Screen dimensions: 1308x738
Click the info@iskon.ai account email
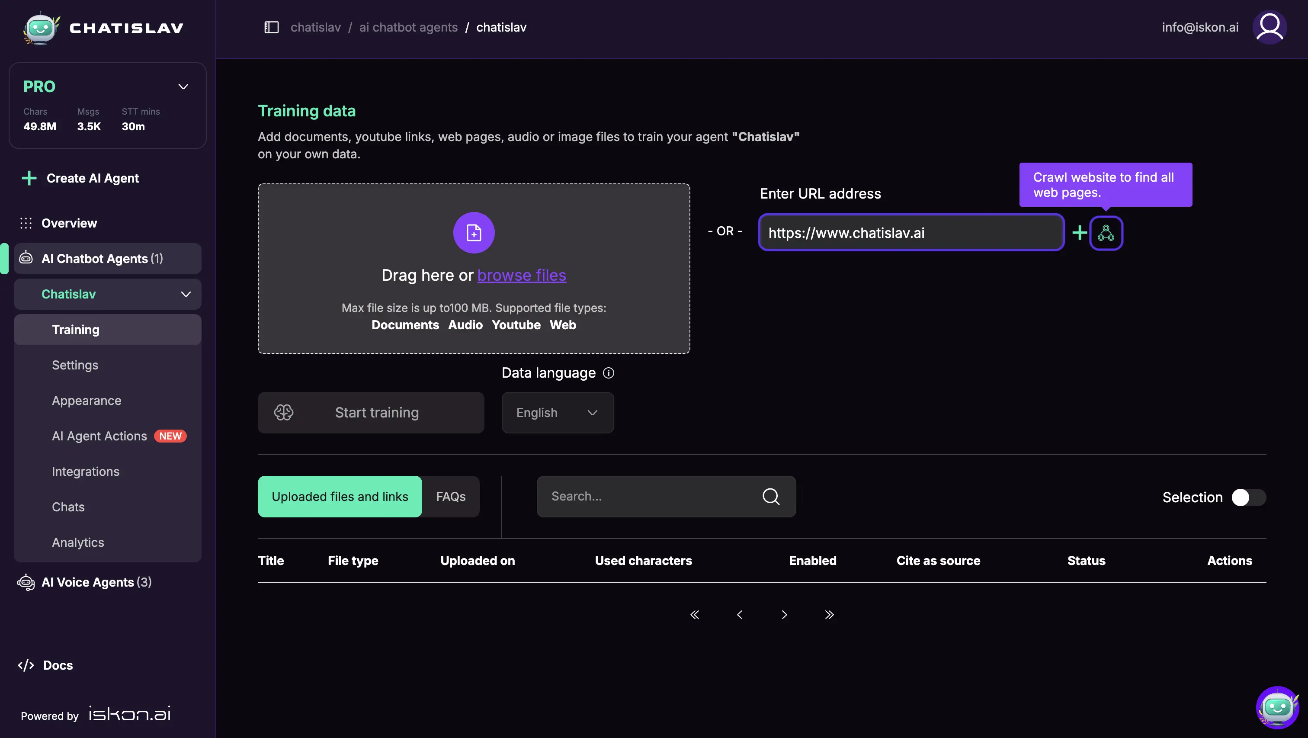click(1200, 27)
